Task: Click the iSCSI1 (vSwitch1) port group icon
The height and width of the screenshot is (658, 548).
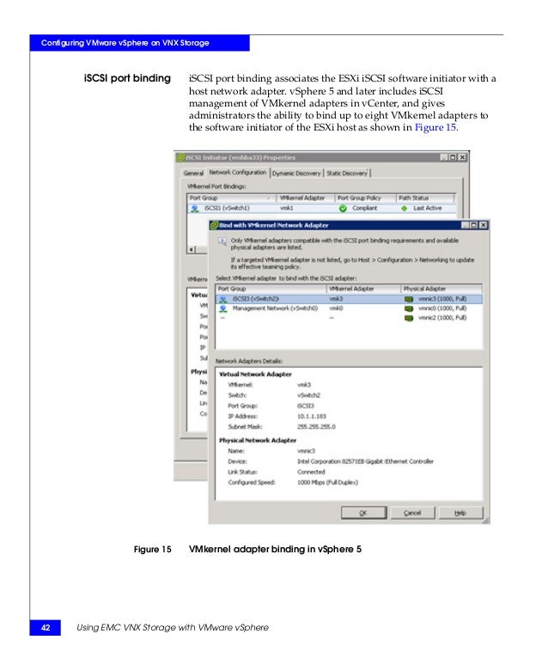Action: point(195,208)
